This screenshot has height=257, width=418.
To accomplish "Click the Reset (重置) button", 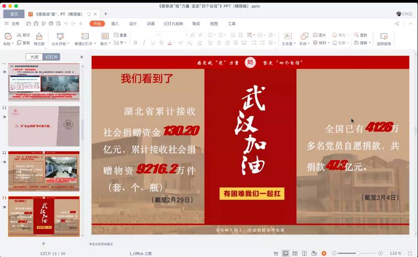I will tap(120, 35).
